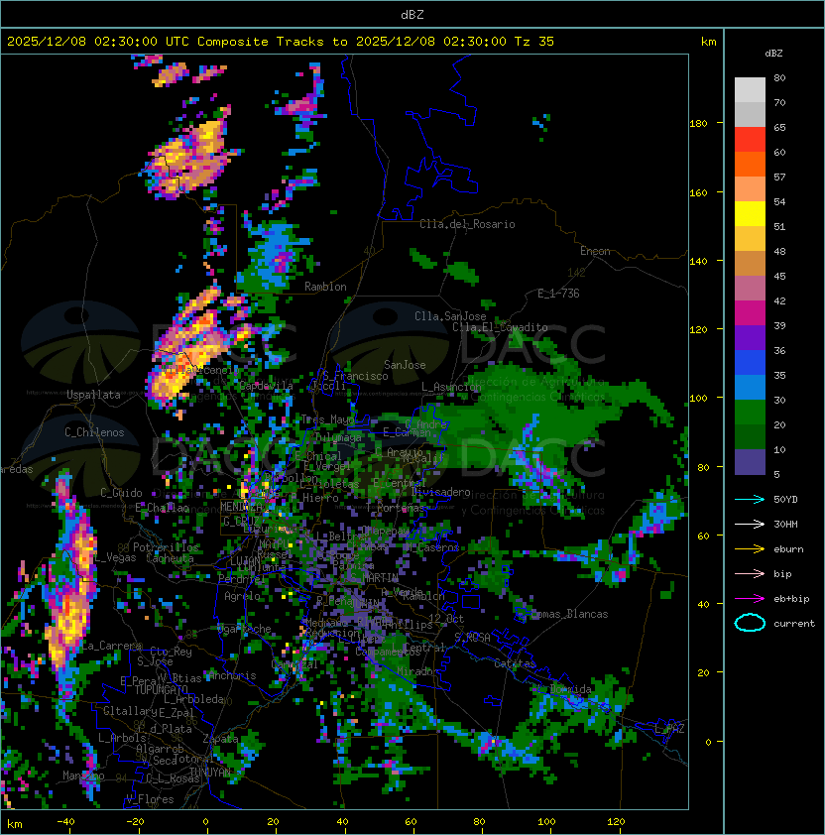This screenshot has height=835, width=825.
Task: Click the 'Clla.del_Rosario' map label
Action: click(467, 224)
